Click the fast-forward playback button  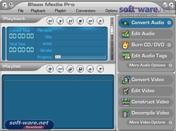90,21
